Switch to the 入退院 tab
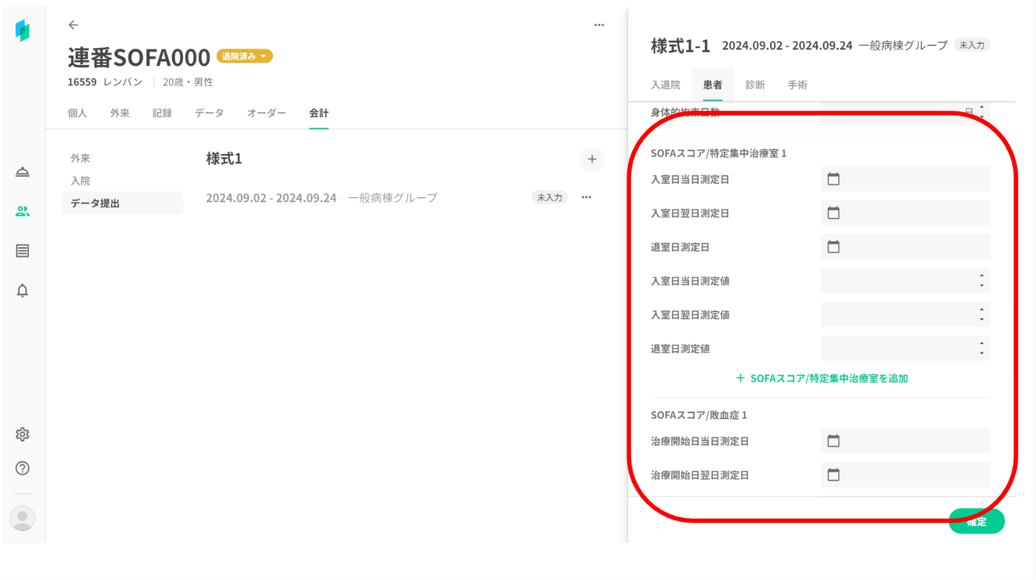 [665, 85]
